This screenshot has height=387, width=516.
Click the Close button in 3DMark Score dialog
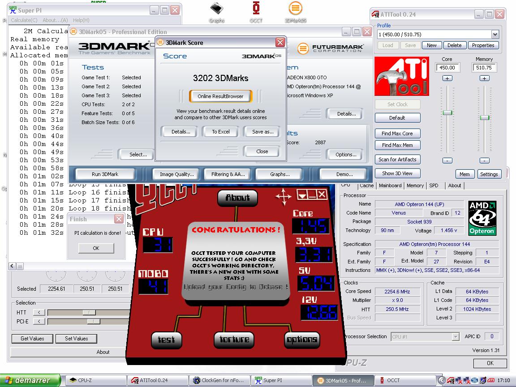point(262,151)
